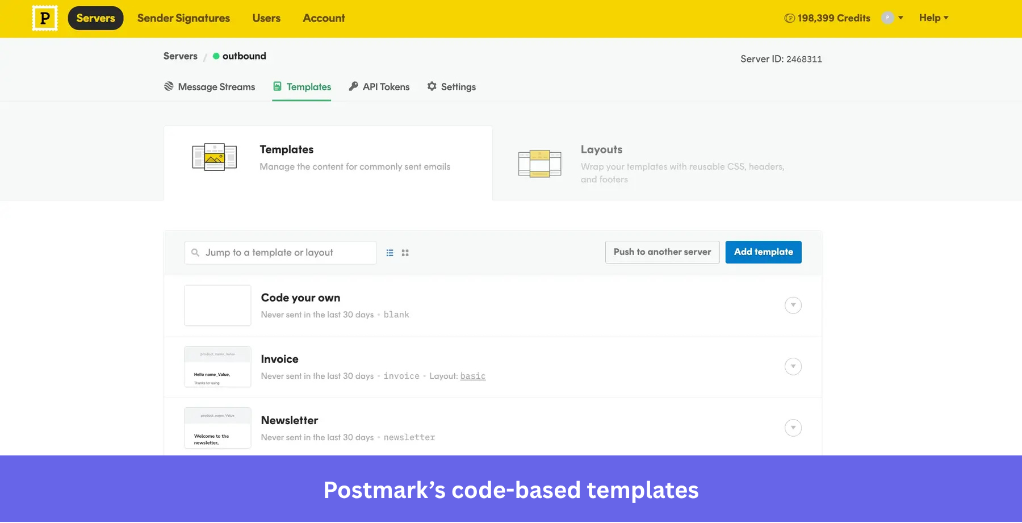Open the Servers section
This screenshot has height=523, width=1022.
click(95, 18)
